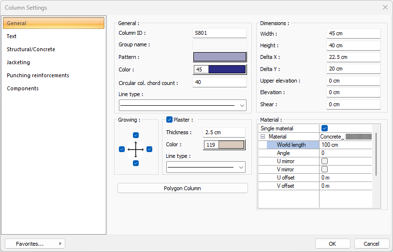393x252 pixels.
Task: Open the General Line type dropdown
Action: 182,105
